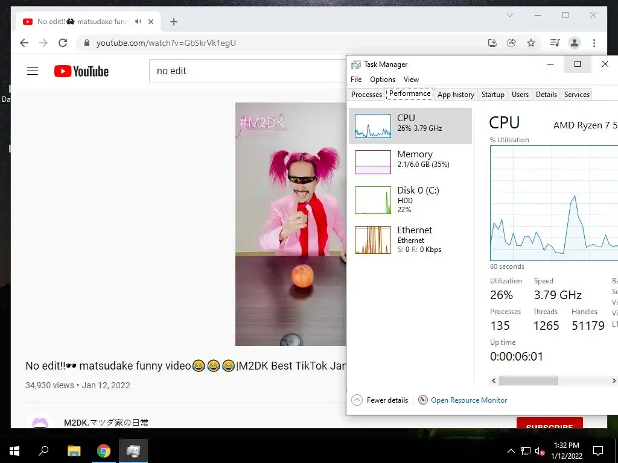This screenshot has height=463, width=618.
Task: Click the Ethernet mini graph thumbnail
Action: pos(373,240)
